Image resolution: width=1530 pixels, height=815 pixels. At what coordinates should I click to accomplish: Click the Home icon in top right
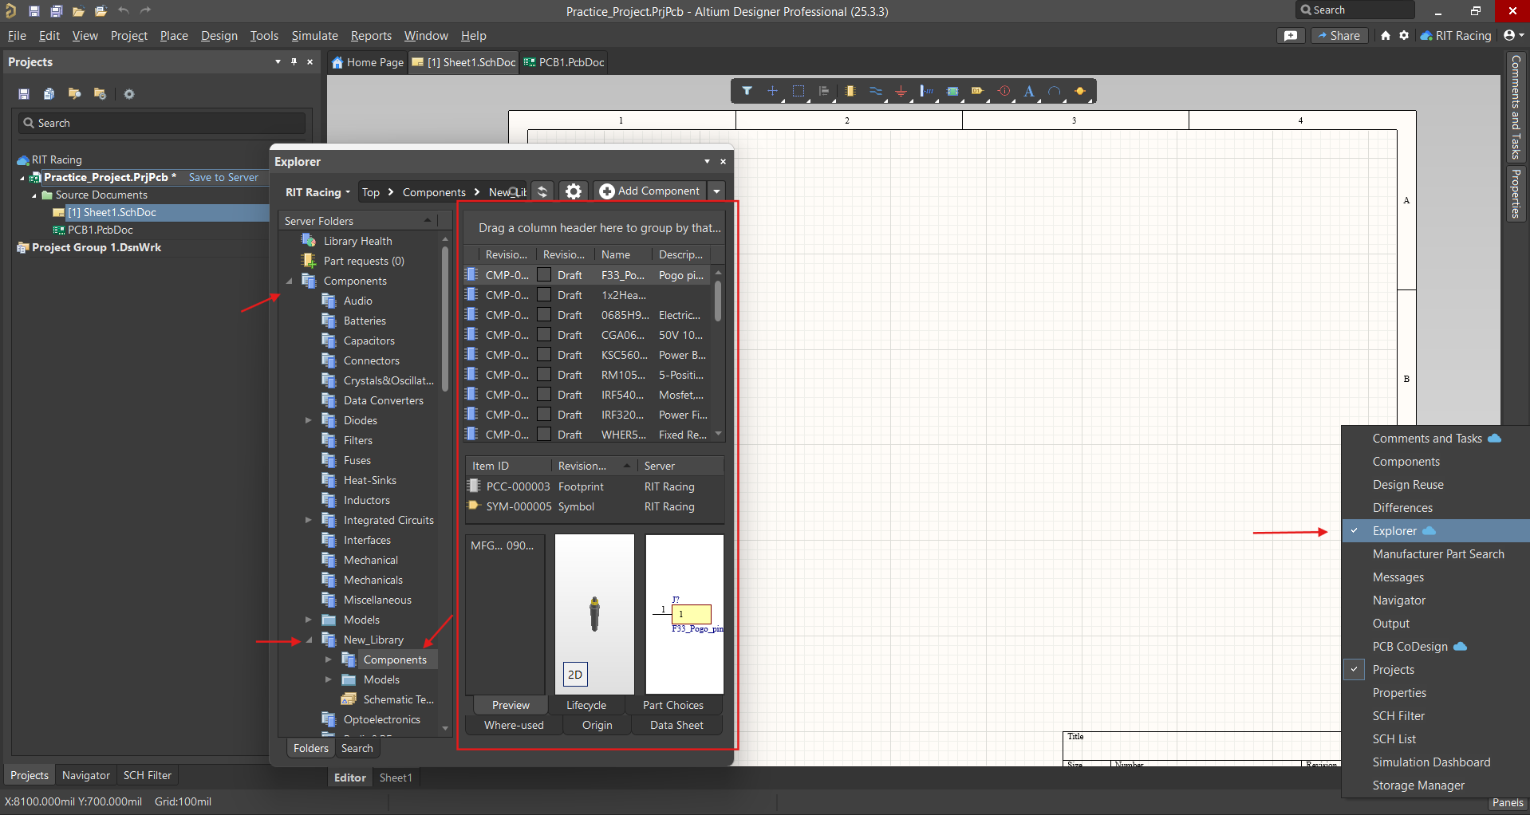tap(1386, 36)
